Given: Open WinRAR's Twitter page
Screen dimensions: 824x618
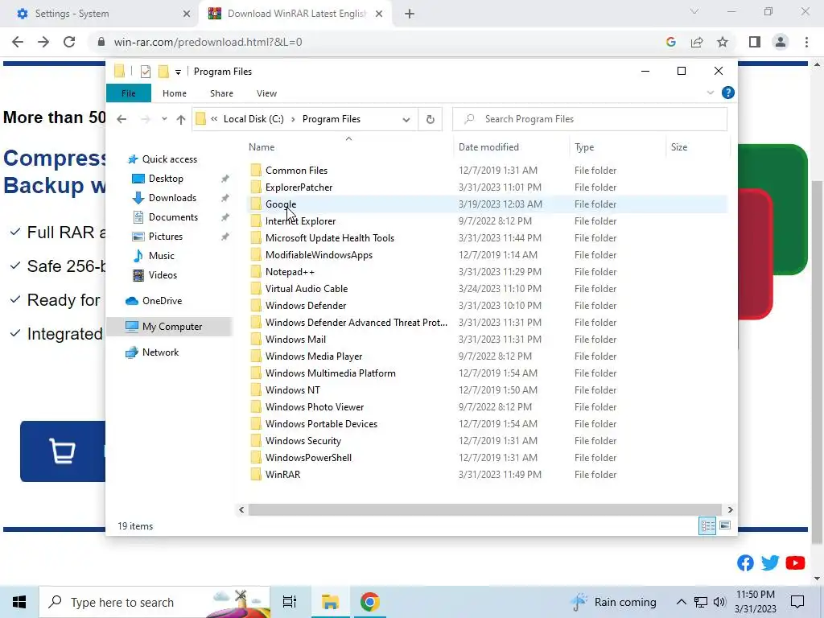Looking at the screenshot, I should (x=770, y=562).
